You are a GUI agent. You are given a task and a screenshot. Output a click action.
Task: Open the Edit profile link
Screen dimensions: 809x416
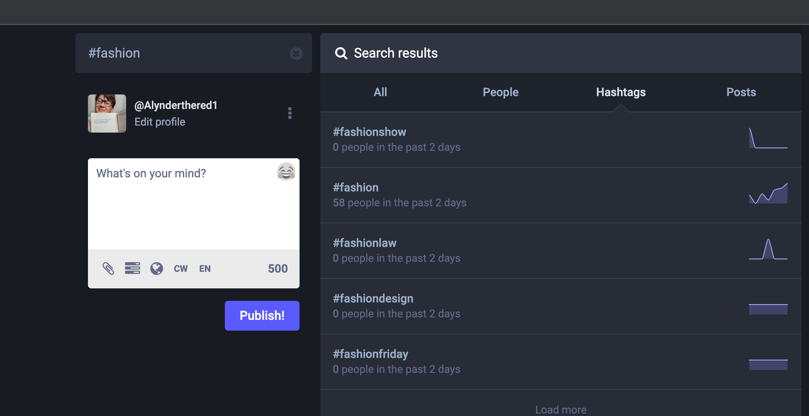pyautogui.click(x=160, y=122)
